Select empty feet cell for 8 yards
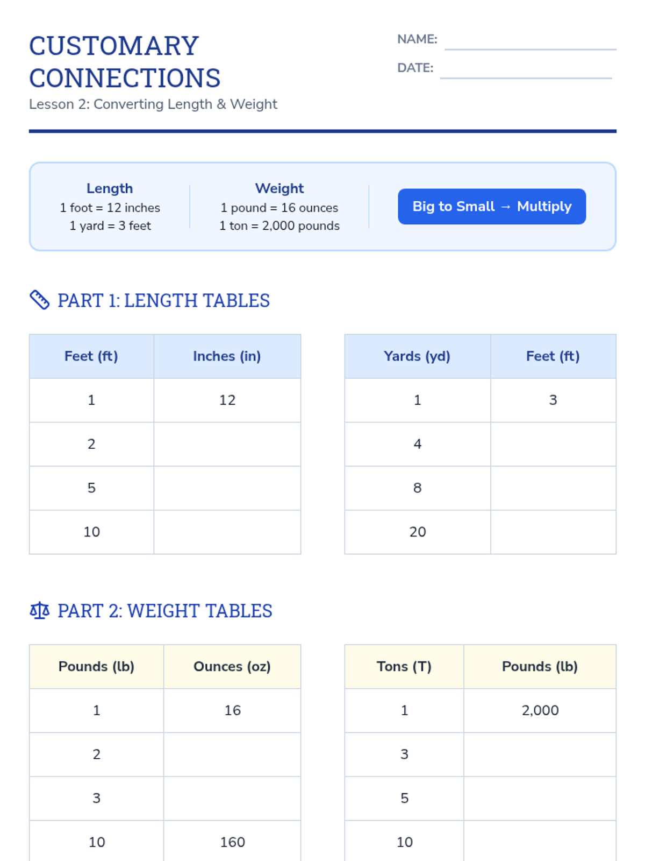Image resolution: width=645 pixels, height=861 pixels. tap(554, 488)
